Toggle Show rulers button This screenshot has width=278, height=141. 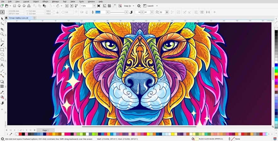(x=105, y=6)
